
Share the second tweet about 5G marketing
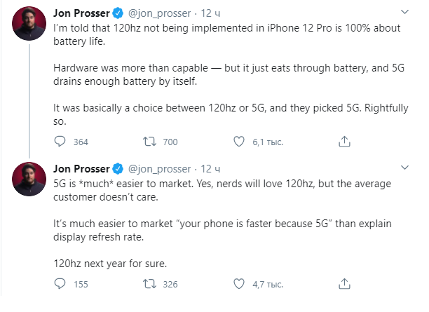343,284
